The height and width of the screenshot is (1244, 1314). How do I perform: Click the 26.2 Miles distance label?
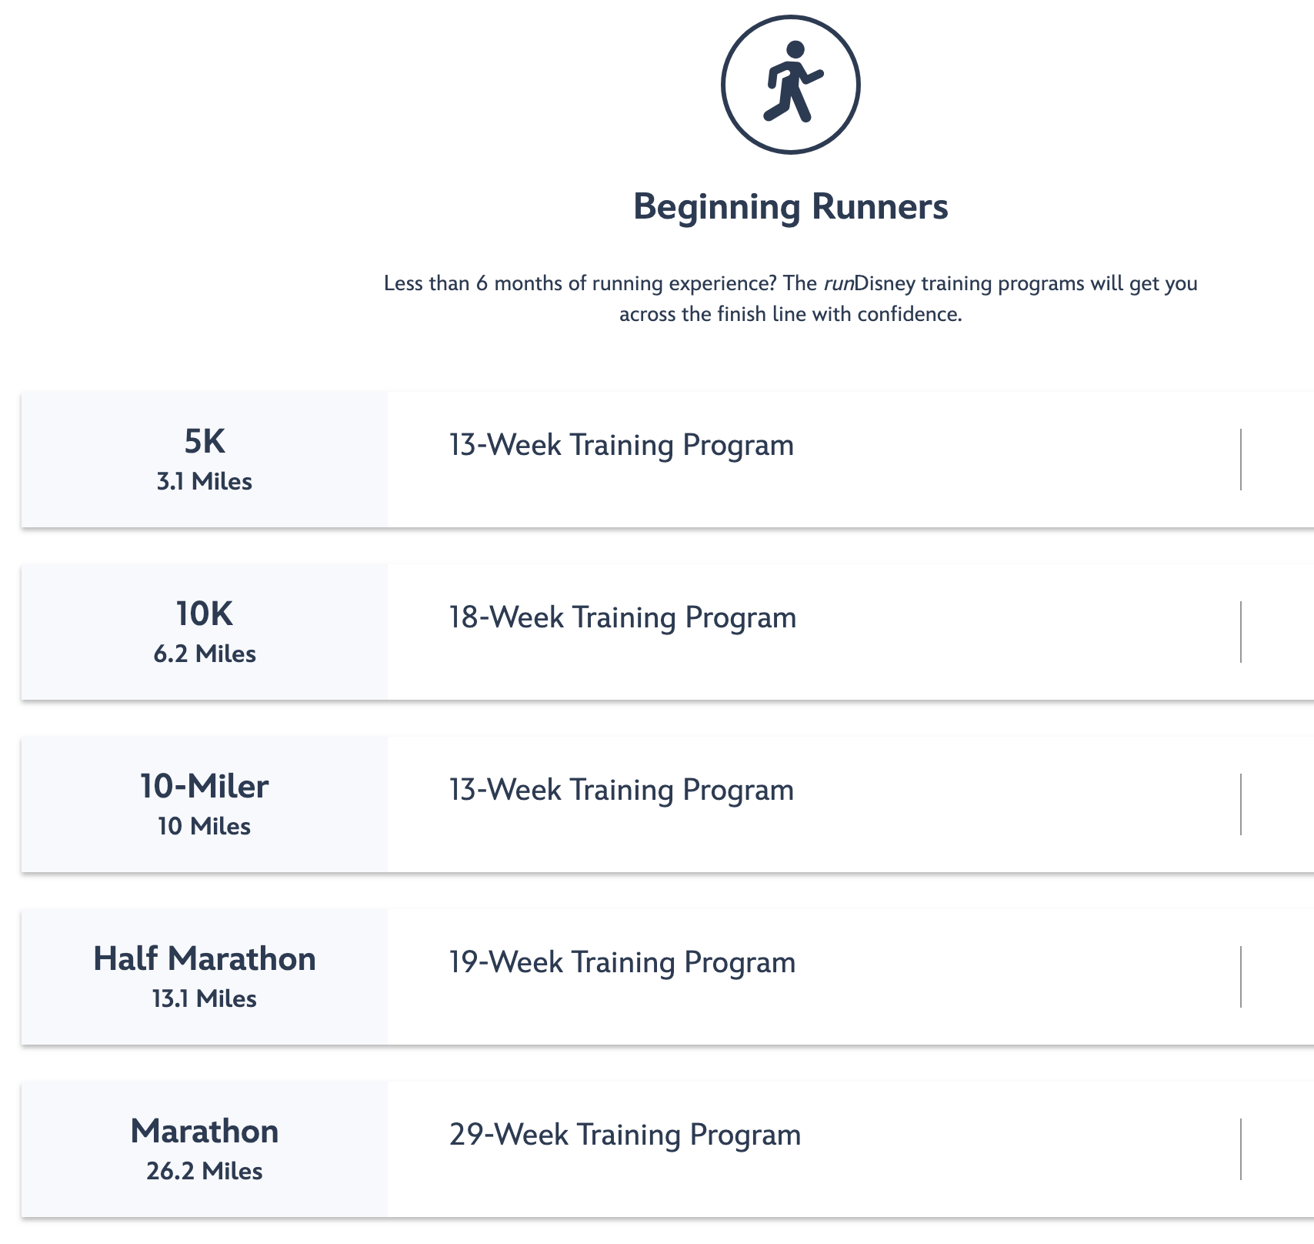tap(205, 1172)
